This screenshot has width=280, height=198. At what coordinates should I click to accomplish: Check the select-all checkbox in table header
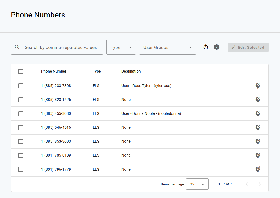point(21,71)
